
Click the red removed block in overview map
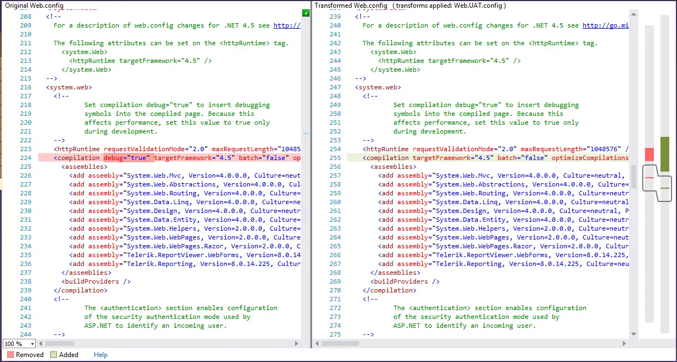tap(649, 155)
